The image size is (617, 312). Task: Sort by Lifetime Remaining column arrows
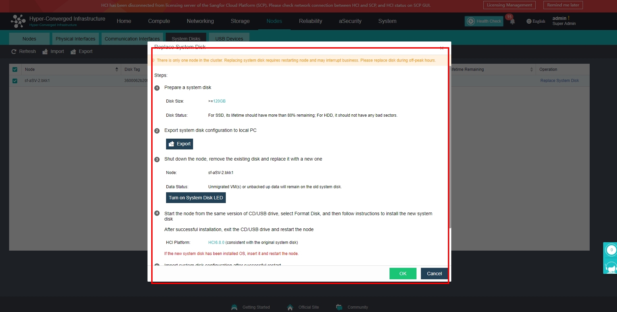pos(531,69)
